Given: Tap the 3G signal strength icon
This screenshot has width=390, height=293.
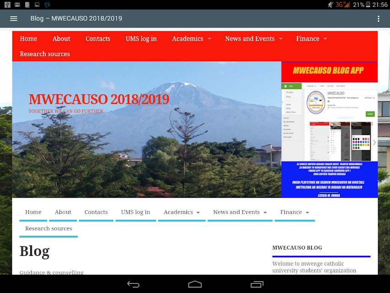Looking at the screenshot, I should click(x=343, y=5).
